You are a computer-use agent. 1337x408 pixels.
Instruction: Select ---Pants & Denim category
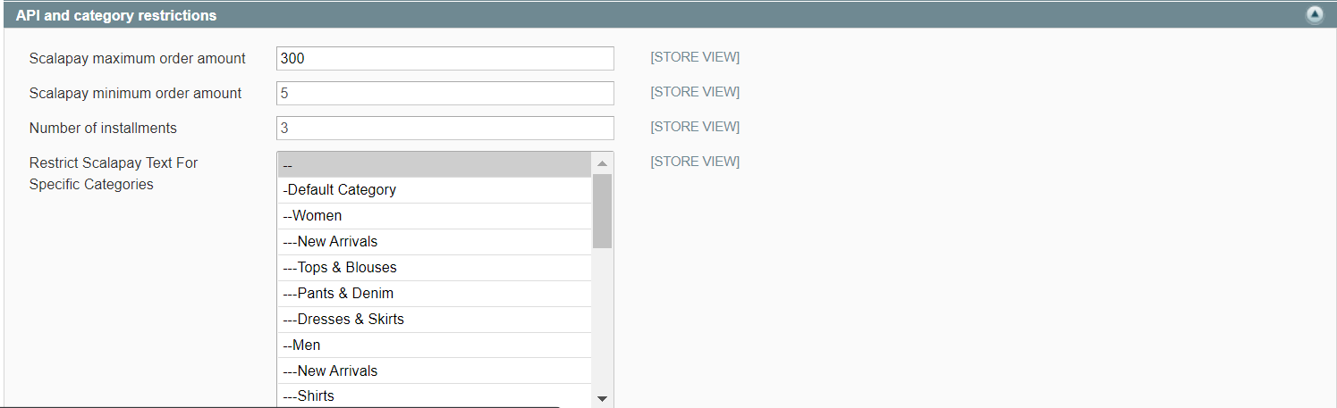click(435, 294)
